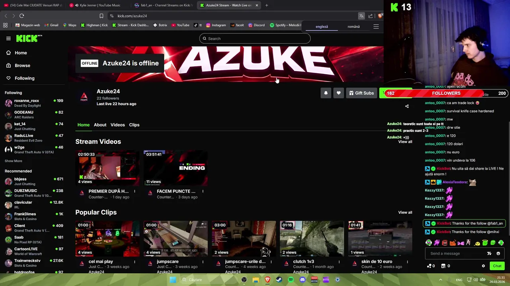Open the Kick sidebar hamburger menu

pos(8,39)
